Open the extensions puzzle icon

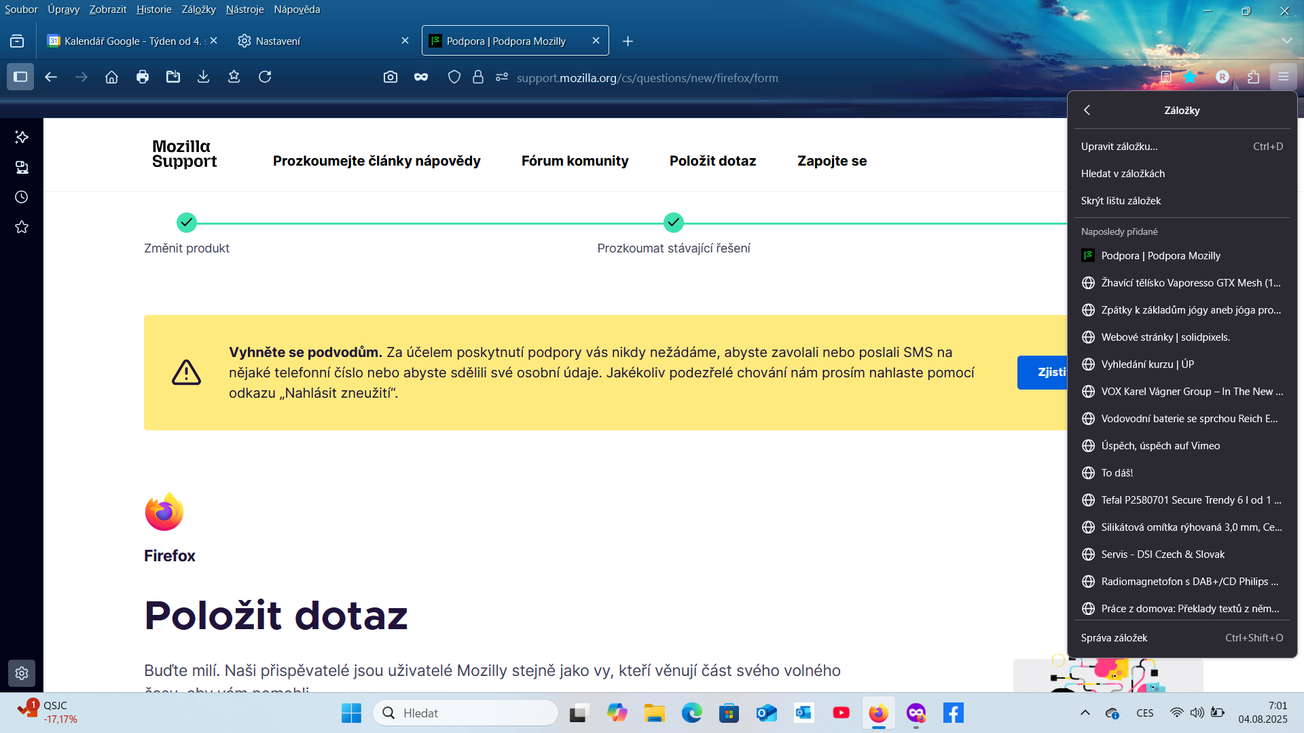[x=1253, y=77]
